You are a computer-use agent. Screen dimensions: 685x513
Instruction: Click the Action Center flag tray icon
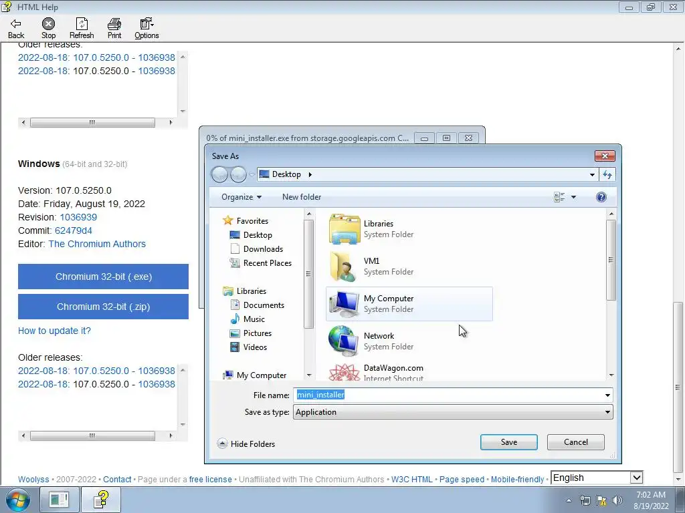click(601, 500)
